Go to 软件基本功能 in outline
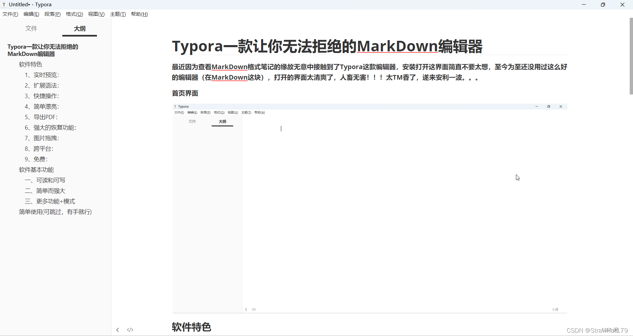 [x=36, y=170]
